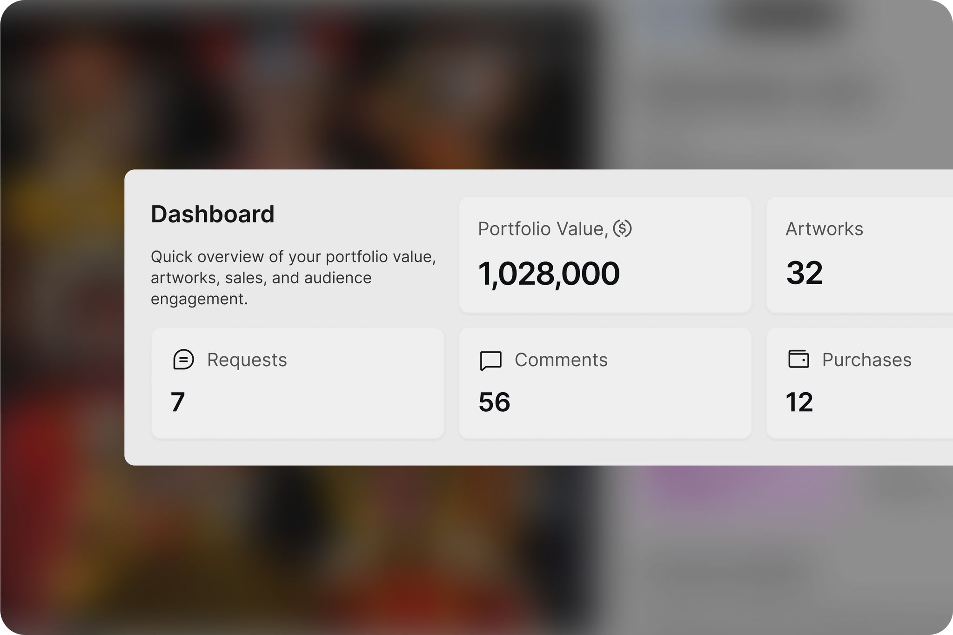
Task: Open the Purchases label
Action: point(866,360)
